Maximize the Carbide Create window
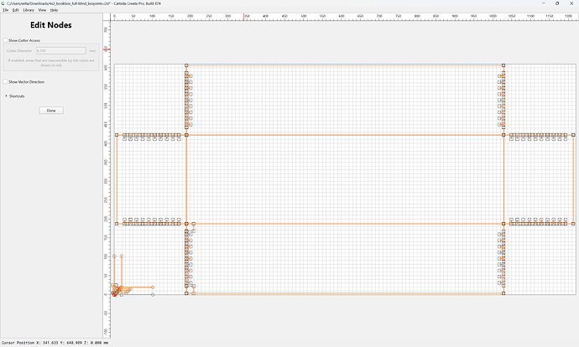579x347 pixels. (x=557, y=3)
